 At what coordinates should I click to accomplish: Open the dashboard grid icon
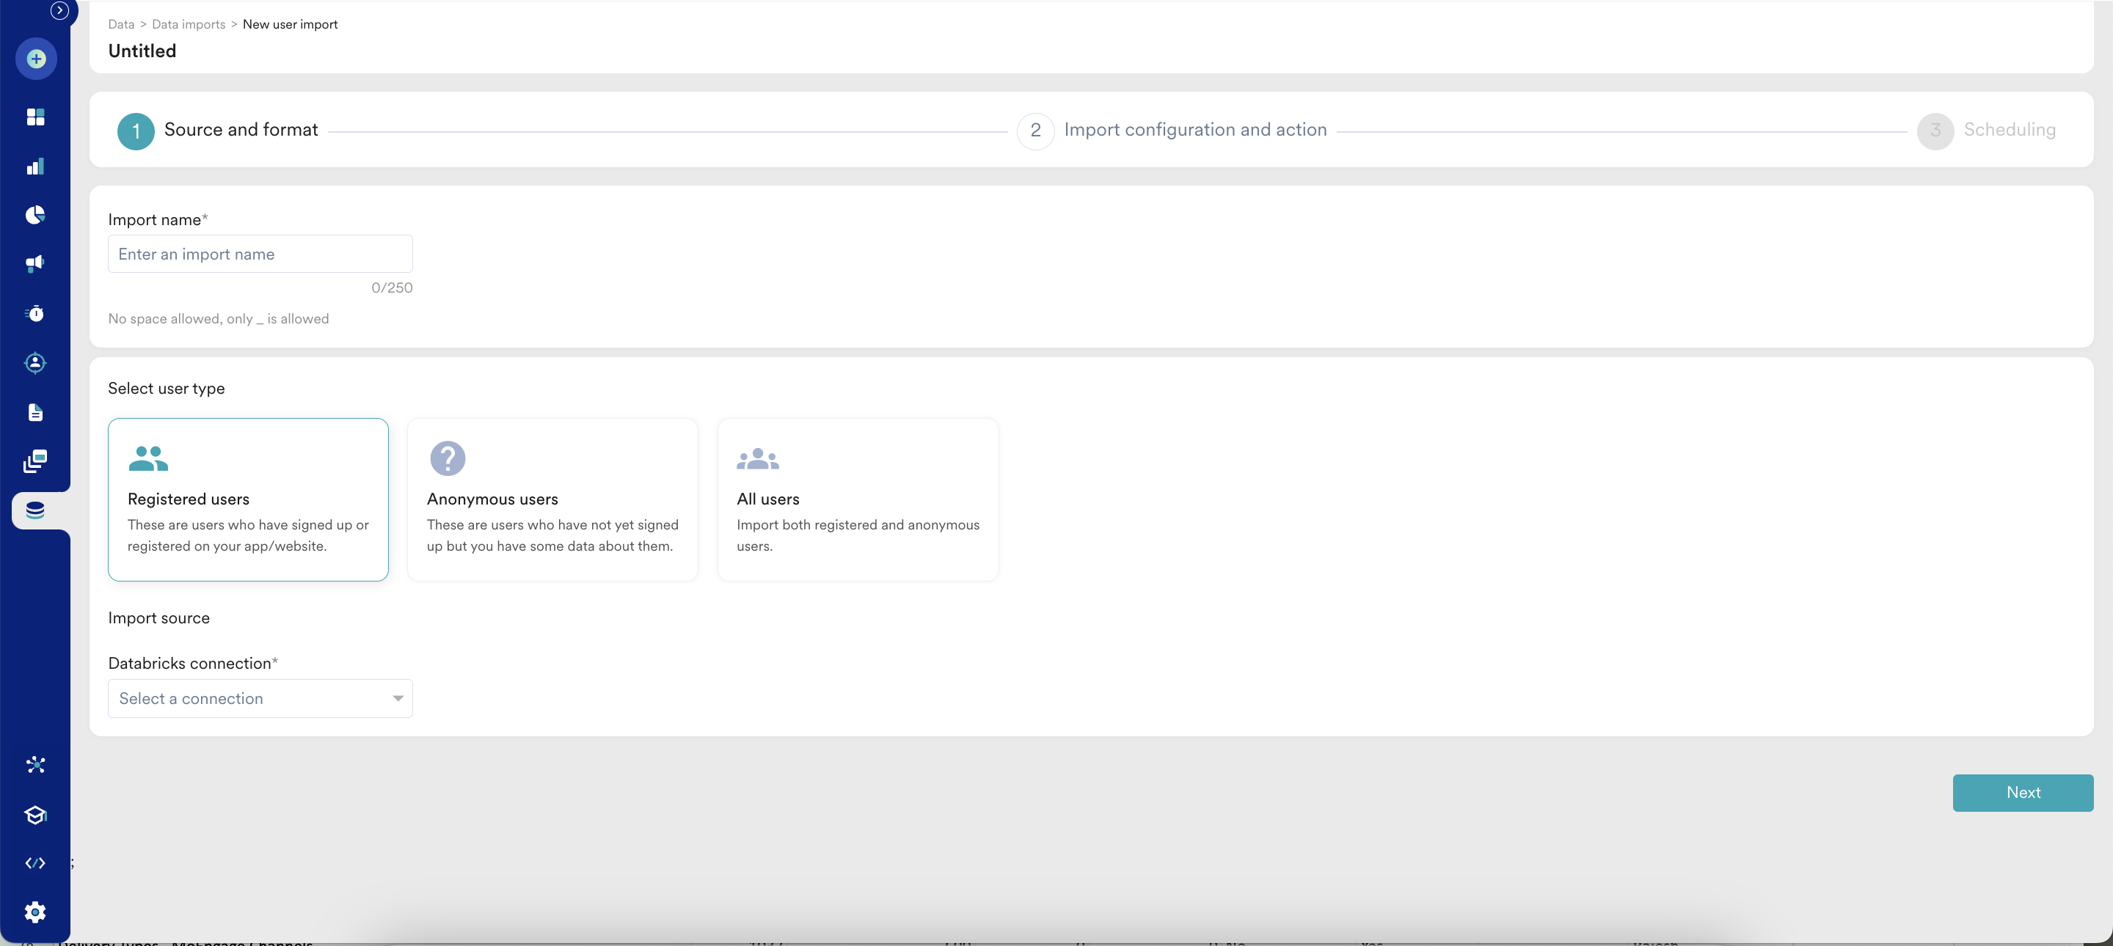coord(35,117)
